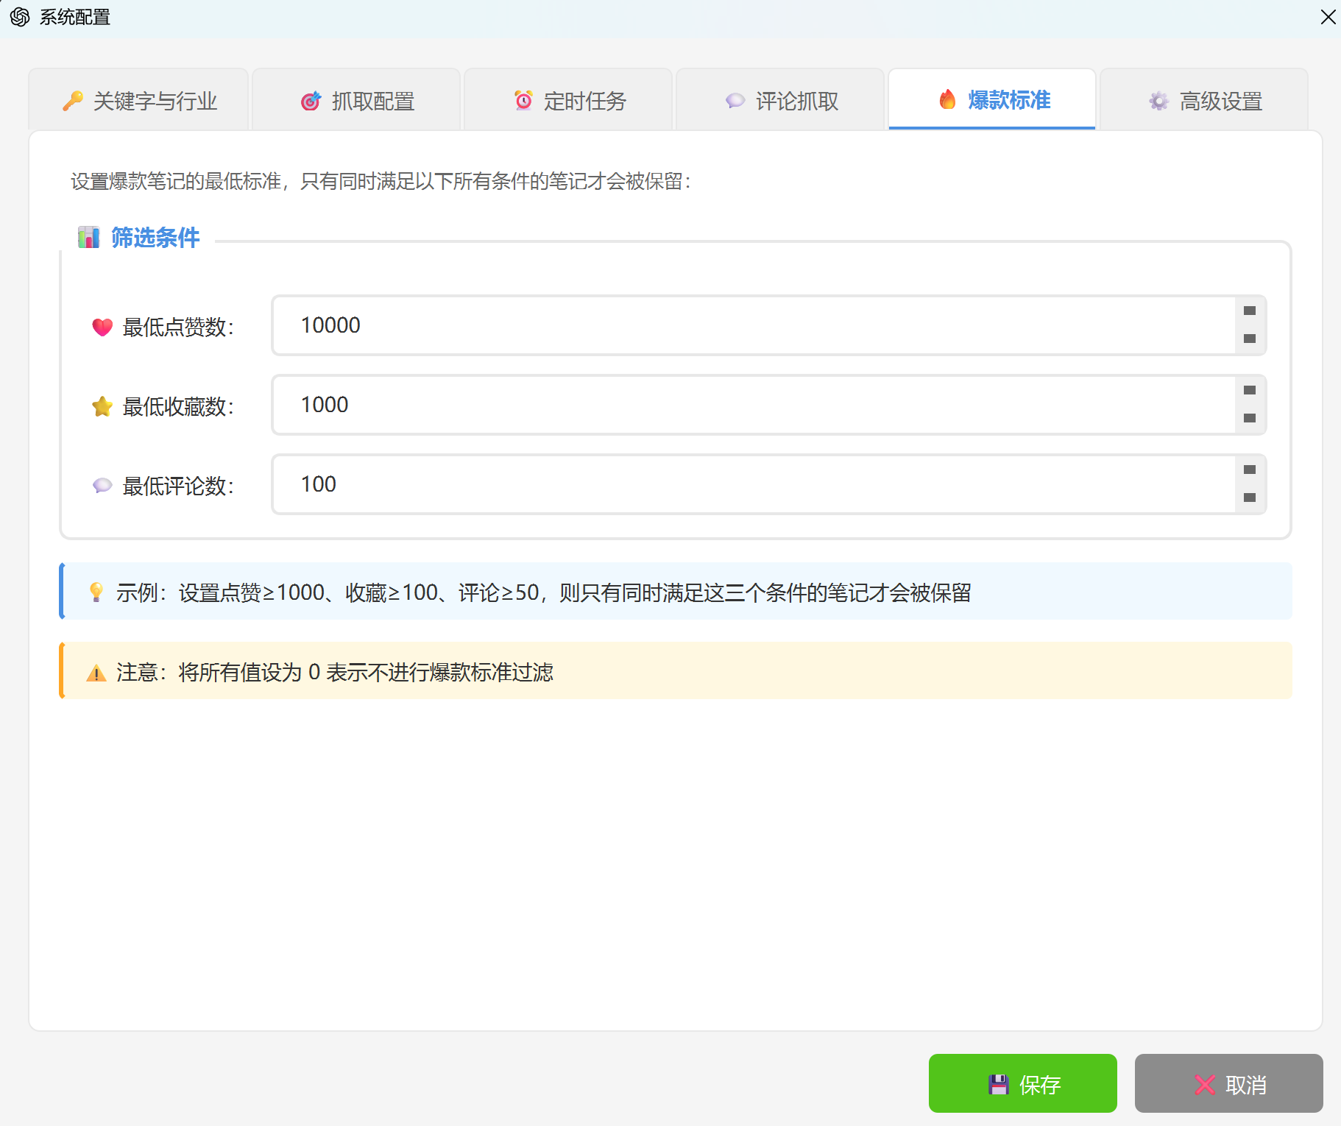Decrease the 最低点赞数 value with down arrow
Image resolution: width=1341 pixels, height=1126 pixels.
point(1250,339)
